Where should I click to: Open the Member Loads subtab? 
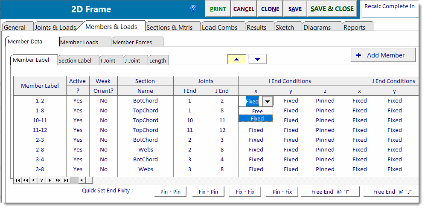point(85,42)
